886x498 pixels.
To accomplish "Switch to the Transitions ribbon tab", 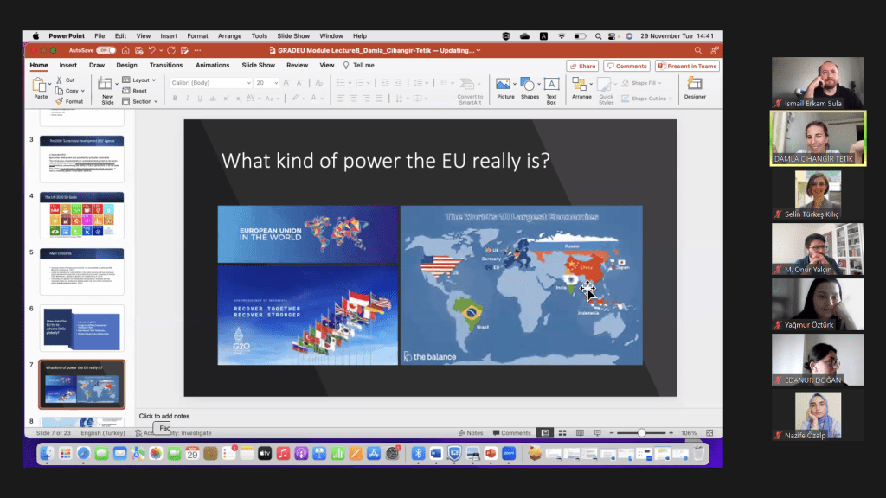I will 166,65.
